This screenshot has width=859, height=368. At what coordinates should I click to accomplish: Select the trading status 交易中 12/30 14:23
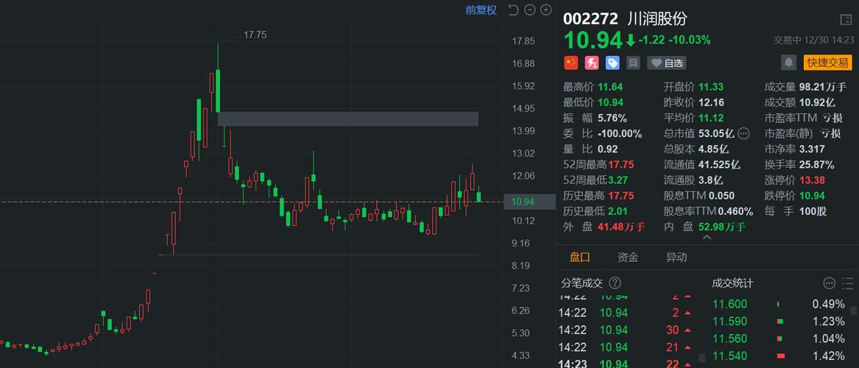[x=813, y=40]
